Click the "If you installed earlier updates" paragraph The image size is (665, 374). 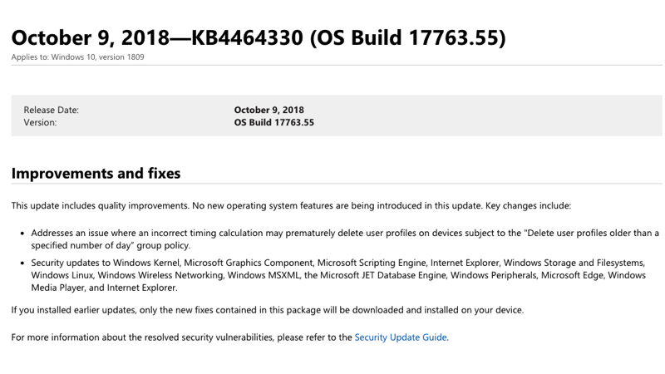click(x=267, y=310)
